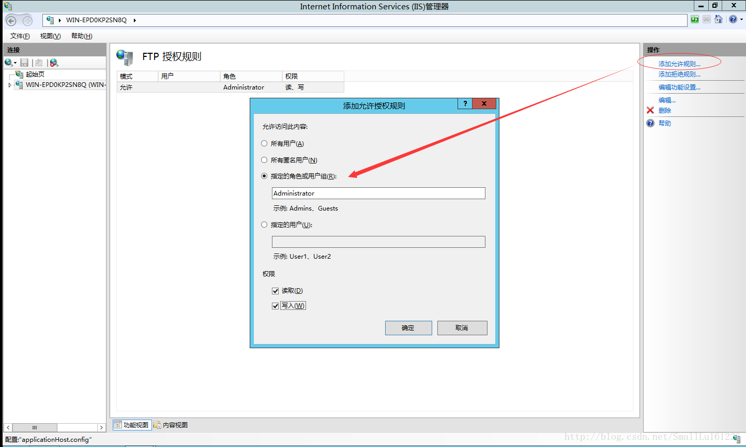Click the scroll right arrow in Connections pane

point(101,427)
